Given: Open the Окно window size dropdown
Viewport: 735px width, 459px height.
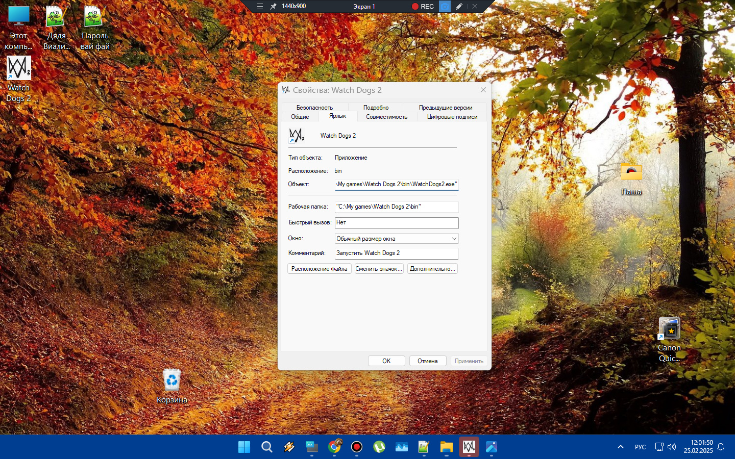Looking at the screenshot, I should 397,239.
